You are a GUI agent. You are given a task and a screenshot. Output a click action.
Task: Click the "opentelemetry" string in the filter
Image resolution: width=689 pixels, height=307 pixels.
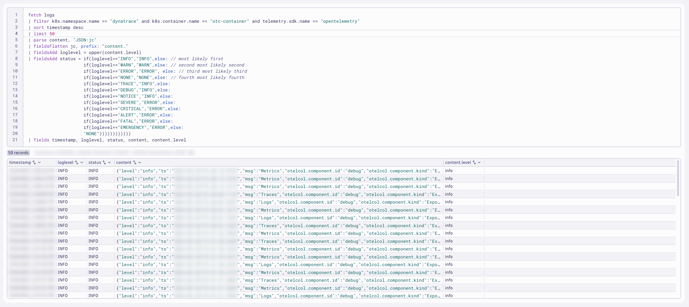coord(340,21)
